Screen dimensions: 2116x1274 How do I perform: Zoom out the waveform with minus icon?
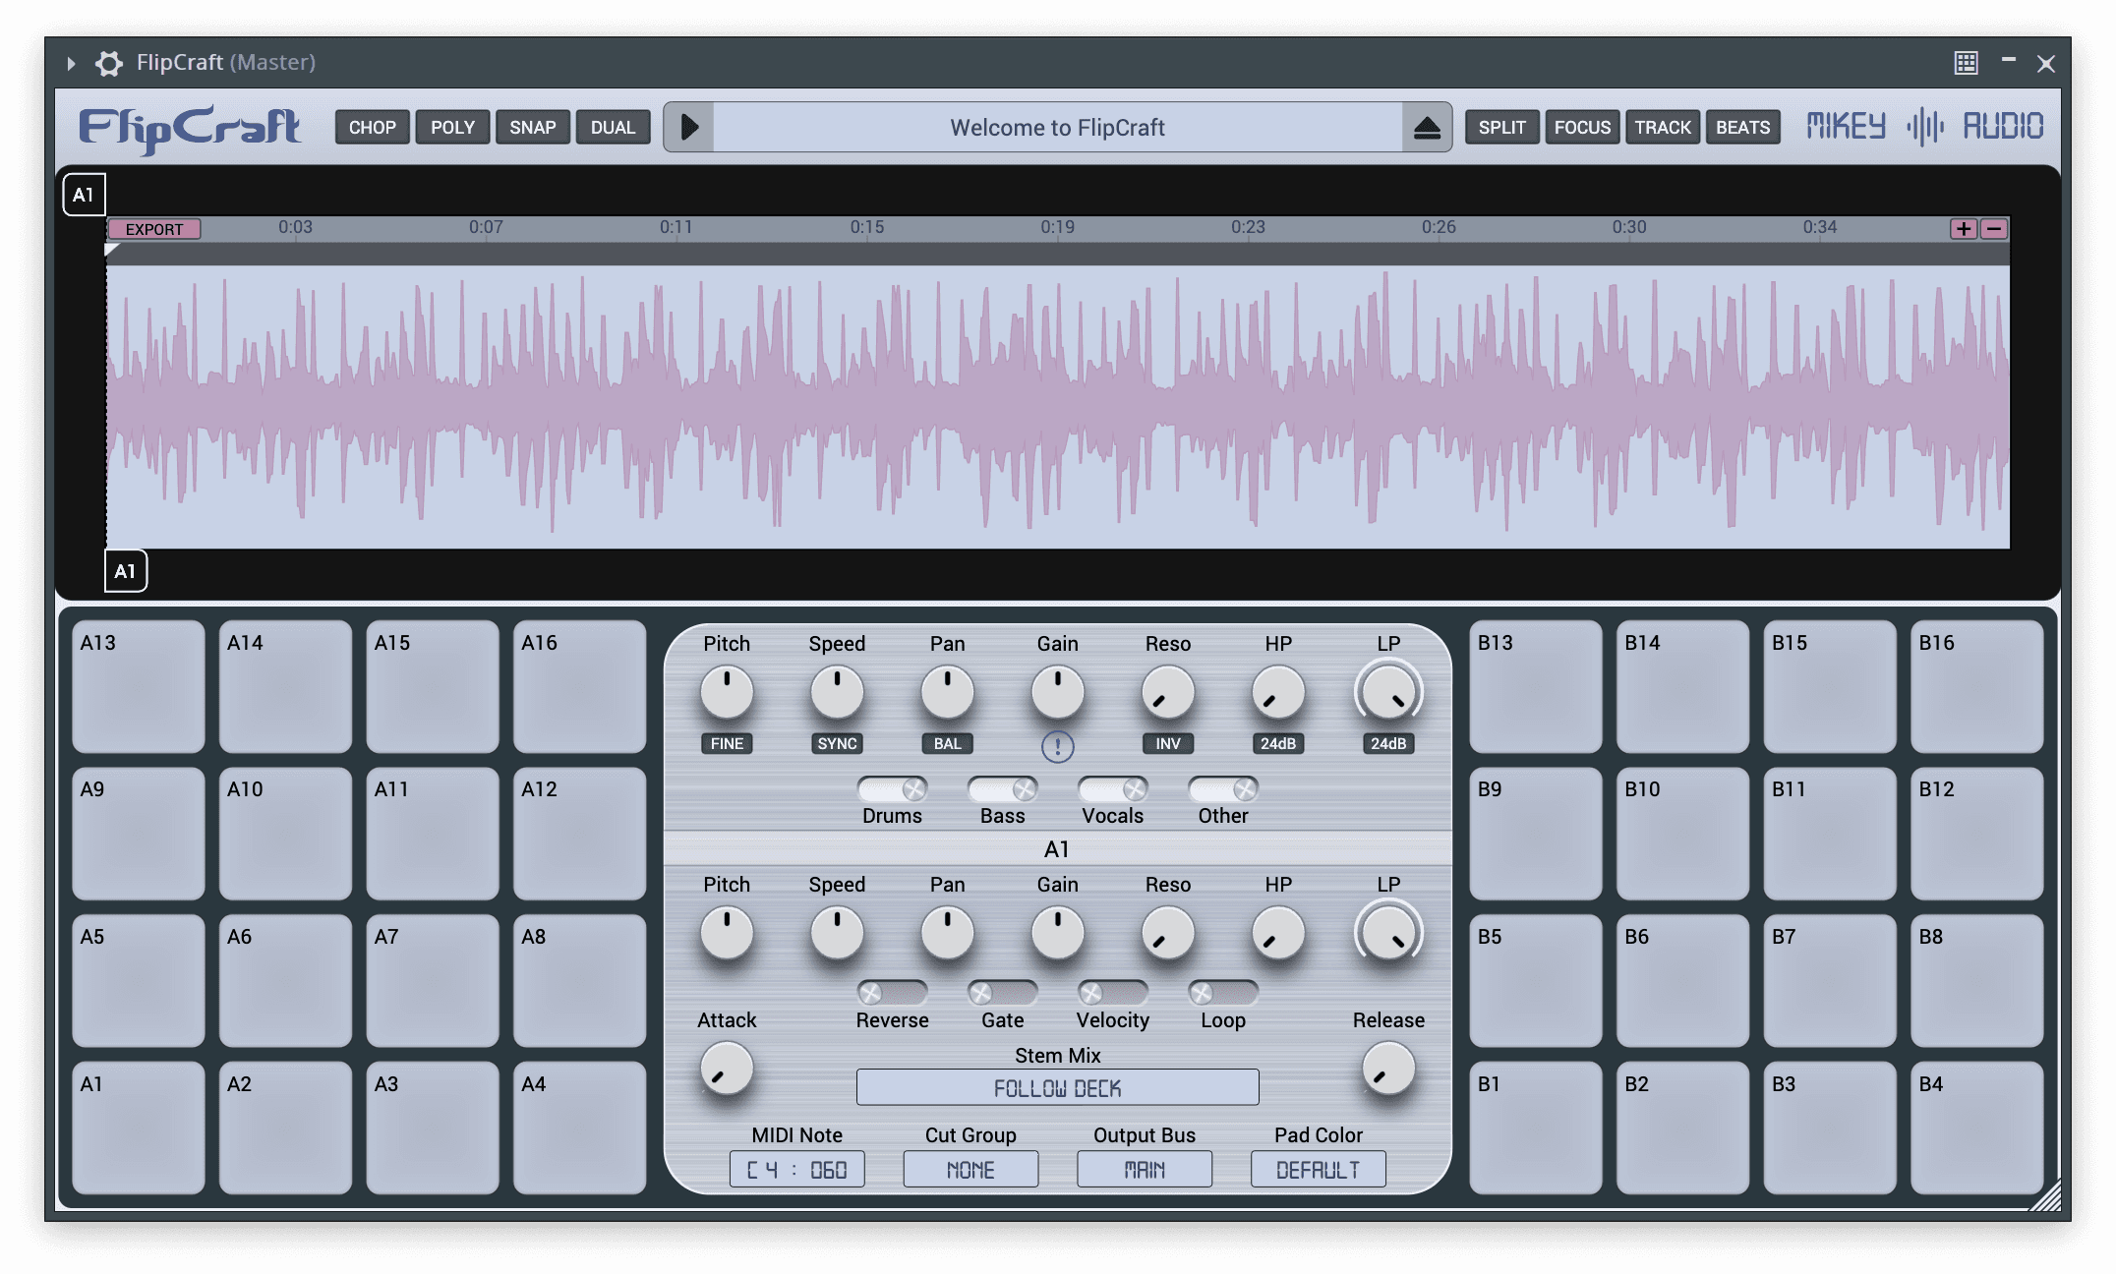[x=1994, y=229]
